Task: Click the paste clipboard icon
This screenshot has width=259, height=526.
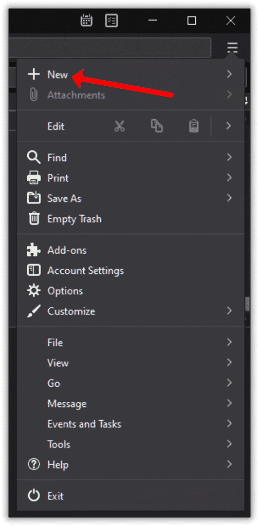Action: [194, 126]
